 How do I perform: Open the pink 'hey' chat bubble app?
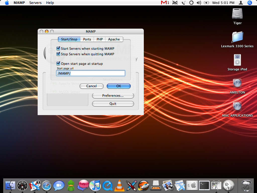[x=83, y=185]
